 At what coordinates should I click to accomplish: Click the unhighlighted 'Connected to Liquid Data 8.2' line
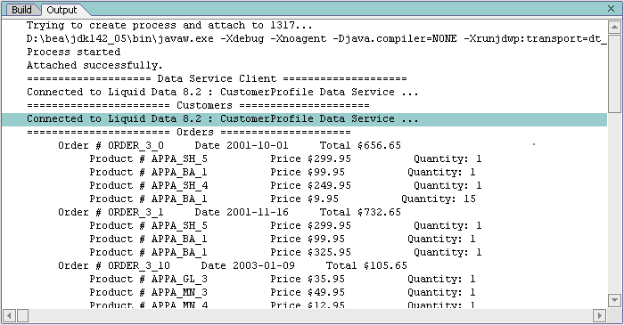pyautogui.click(x=223, y=93)
